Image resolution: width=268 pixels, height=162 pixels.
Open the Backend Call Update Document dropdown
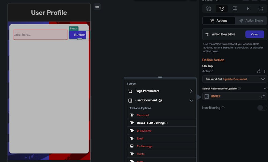coord(234,79)
